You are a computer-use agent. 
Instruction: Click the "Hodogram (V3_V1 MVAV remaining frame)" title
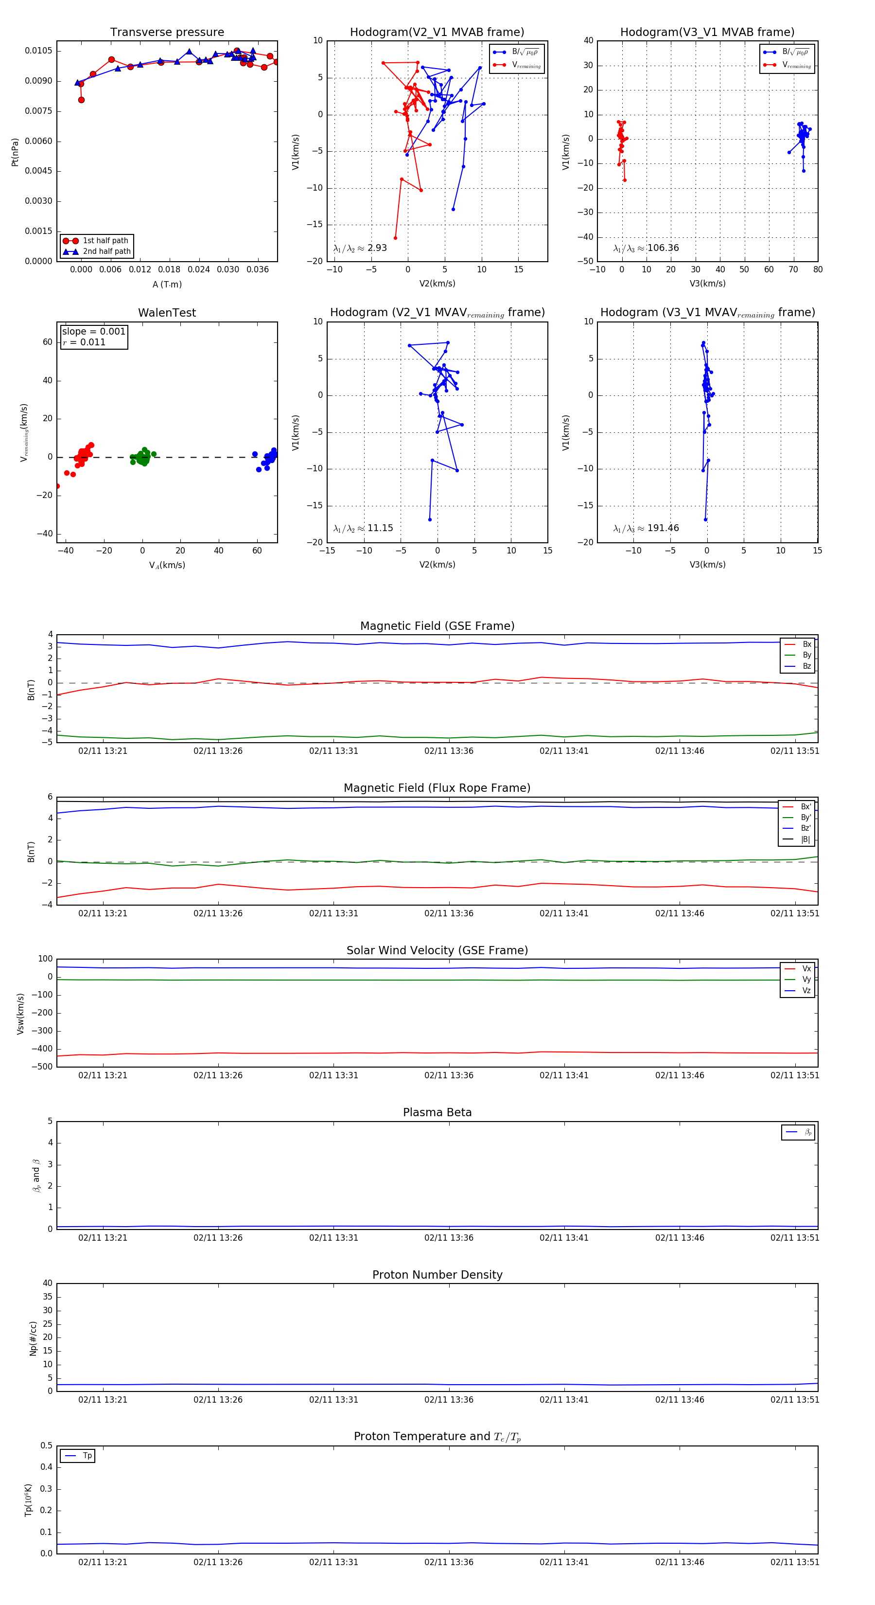pyautogui.click(x=707, y=313)
